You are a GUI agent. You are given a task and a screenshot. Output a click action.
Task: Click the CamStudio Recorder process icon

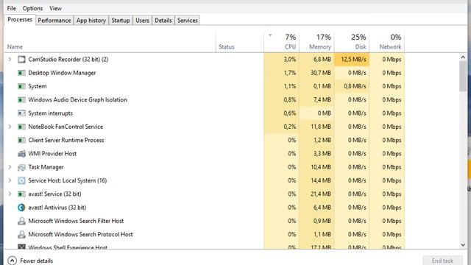21,59
